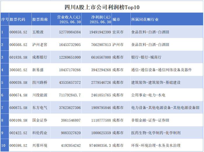This screenshot has height=152, width=204.
Task: Click net profit value 7662907813
Action: 101,45
